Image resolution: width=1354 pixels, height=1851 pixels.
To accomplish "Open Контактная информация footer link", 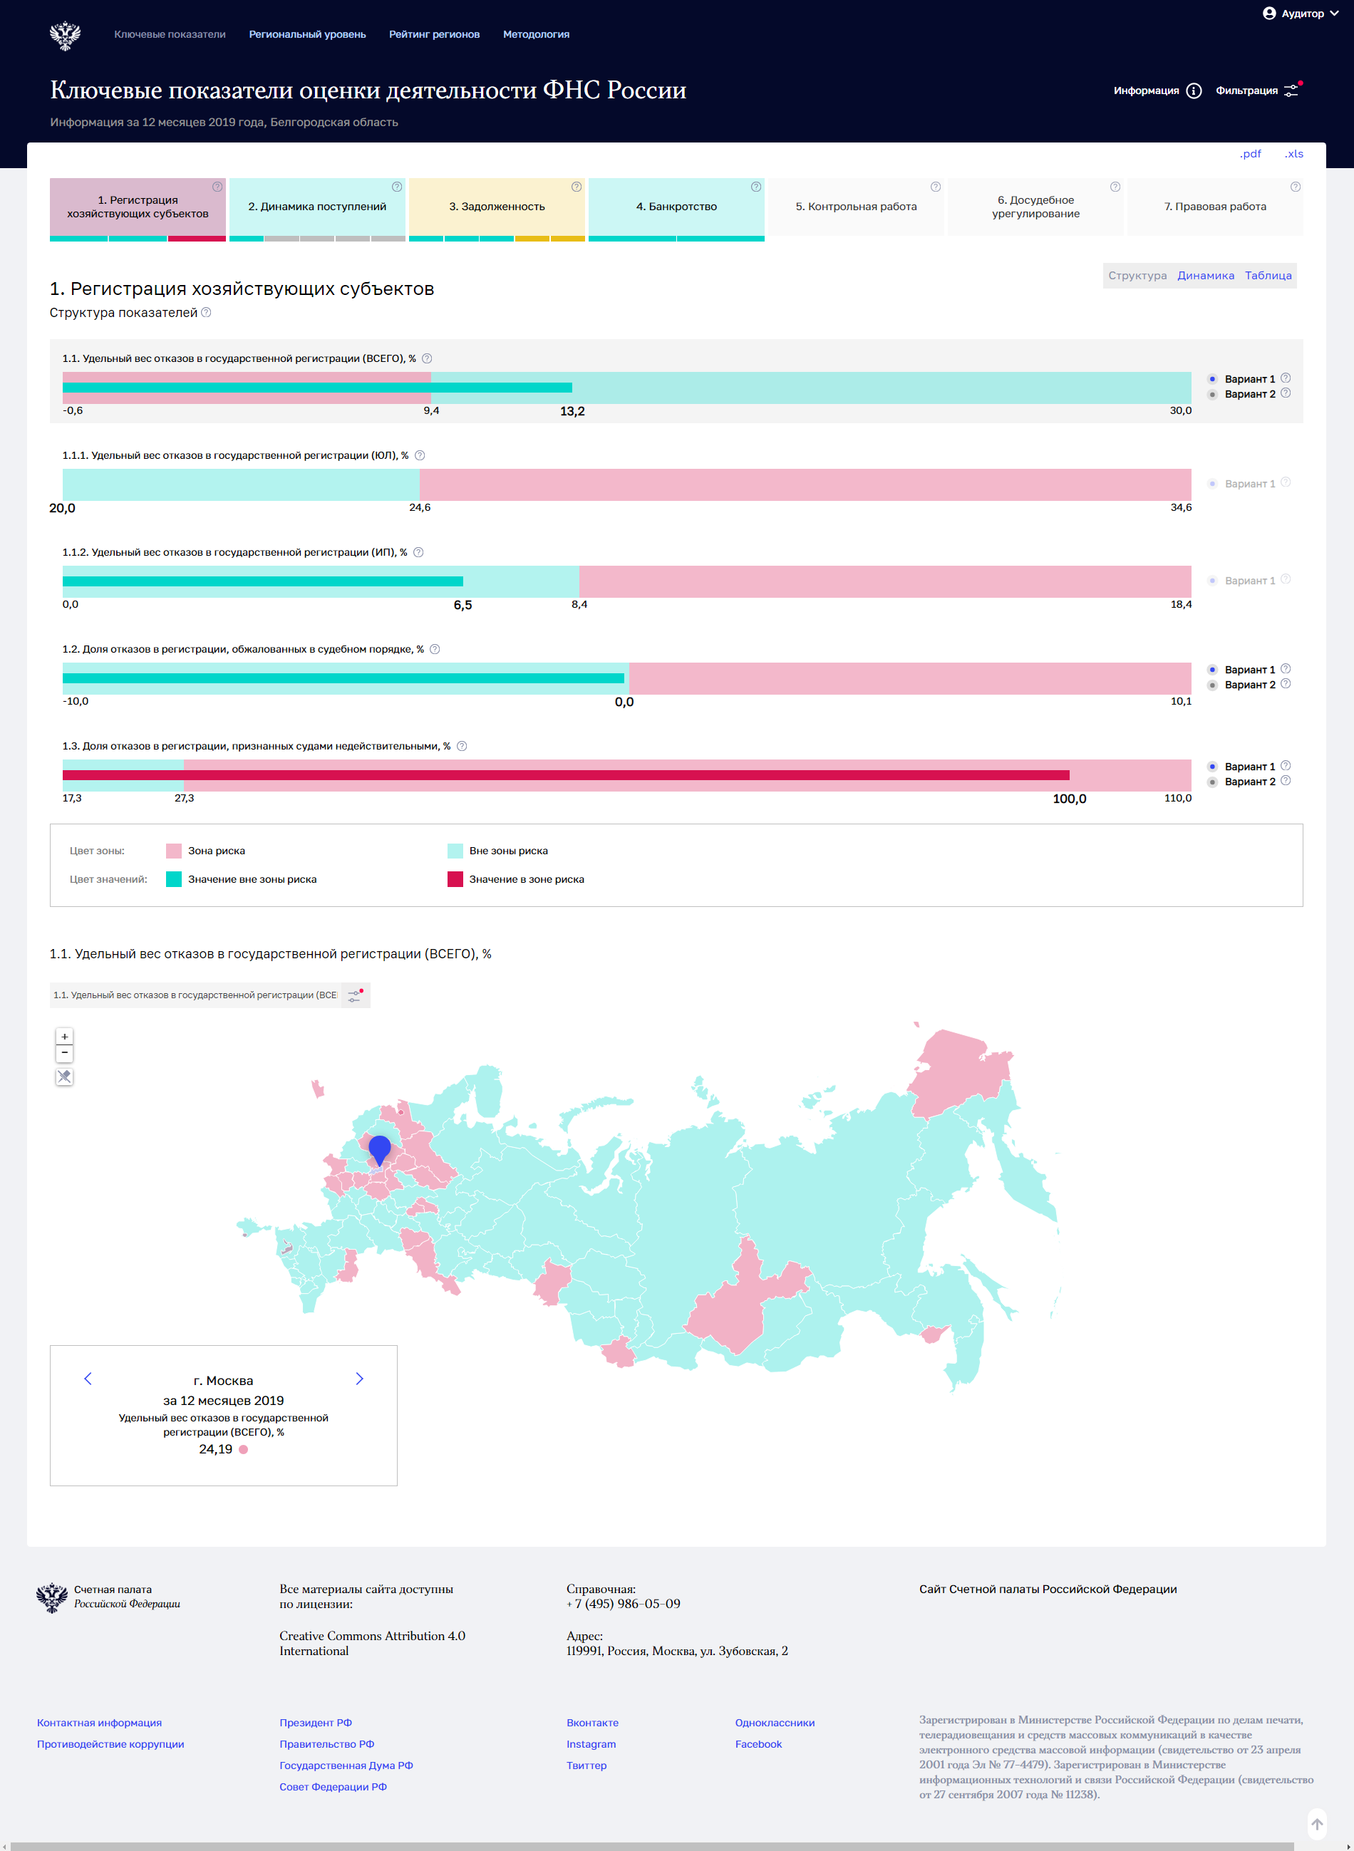I will tap(99, 1722).
